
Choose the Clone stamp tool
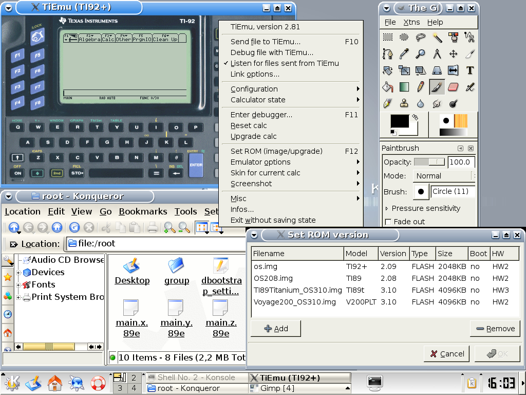tap(404, 103)
